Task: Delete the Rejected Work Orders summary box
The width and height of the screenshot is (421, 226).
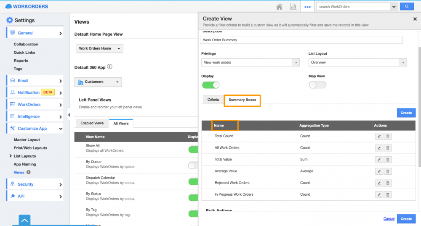Action: (388, 183)
